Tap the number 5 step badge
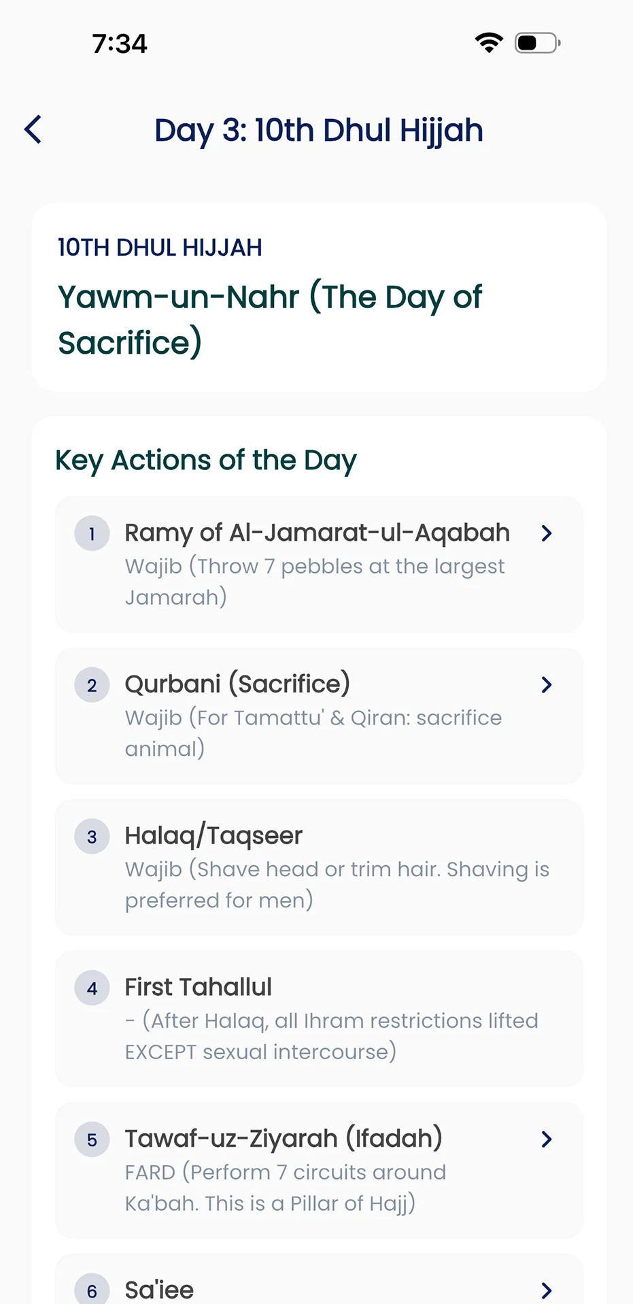The width and height of the screenshot is (633, 1304). pyautogui.click(x=92, y=1139)
